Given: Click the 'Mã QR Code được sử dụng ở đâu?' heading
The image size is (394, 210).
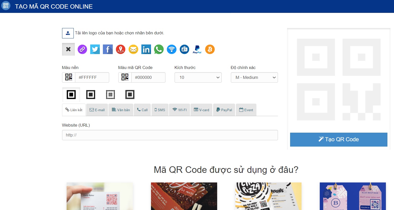Looking at the screenshot, I should [x=226, y=170].
